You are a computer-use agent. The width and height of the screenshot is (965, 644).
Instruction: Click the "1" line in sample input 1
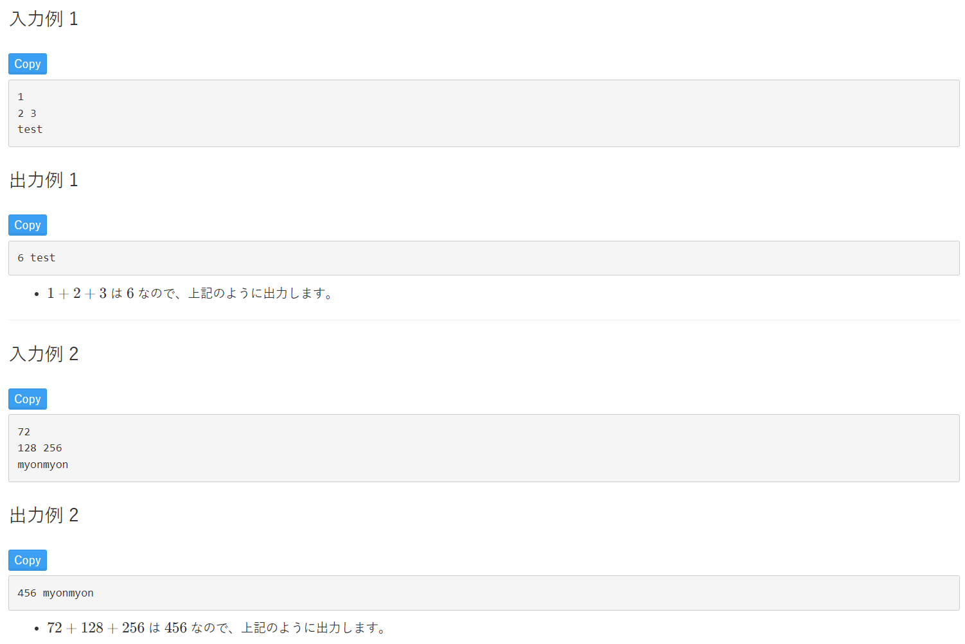(x=21, y=97)
